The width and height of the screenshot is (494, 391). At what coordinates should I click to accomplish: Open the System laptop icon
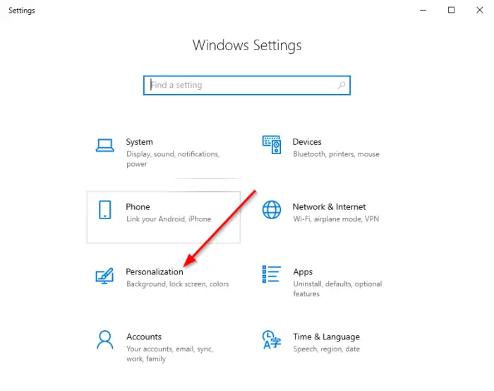[105, 146]
